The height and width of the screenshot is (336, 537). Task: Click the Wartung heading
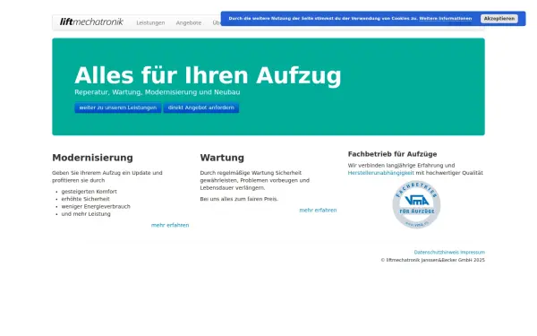[x=222, y=158]
